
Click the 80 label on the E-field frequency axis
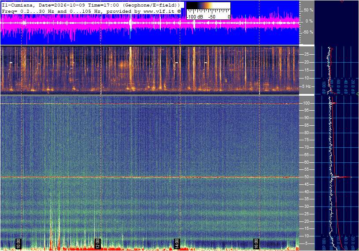tap(307, 133)
